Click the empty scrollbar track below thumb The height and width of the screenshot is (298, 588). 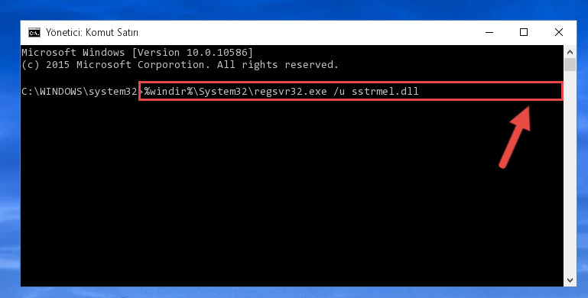click(570, 173)
